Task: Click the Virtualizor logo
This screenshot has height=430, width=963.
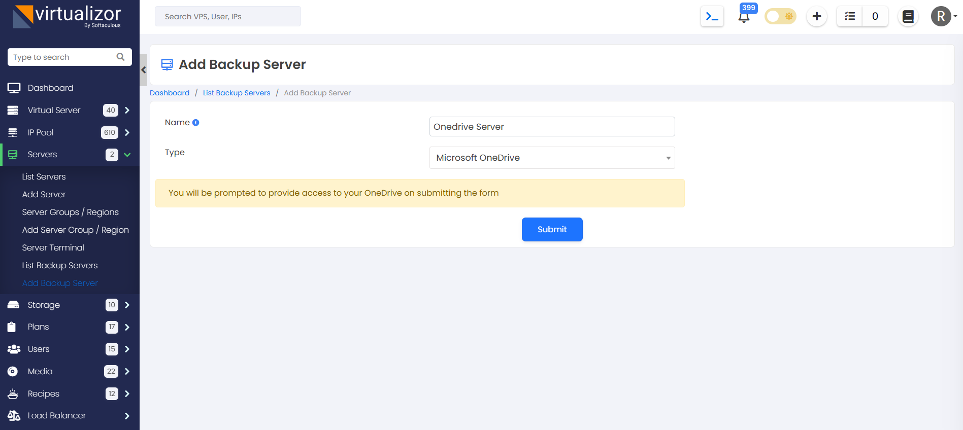Action: pyautogui.click(x=67, y=17)
